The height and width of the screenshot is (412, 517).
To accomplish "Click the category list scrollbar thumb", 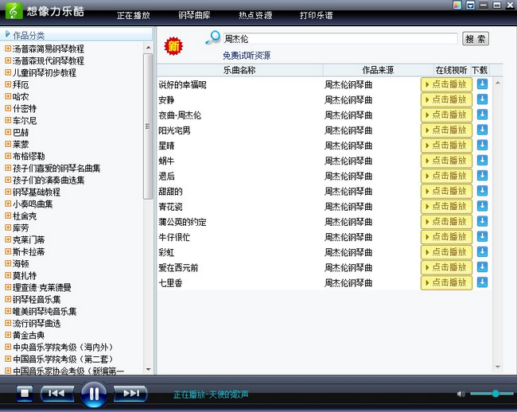I will (148, 126).
